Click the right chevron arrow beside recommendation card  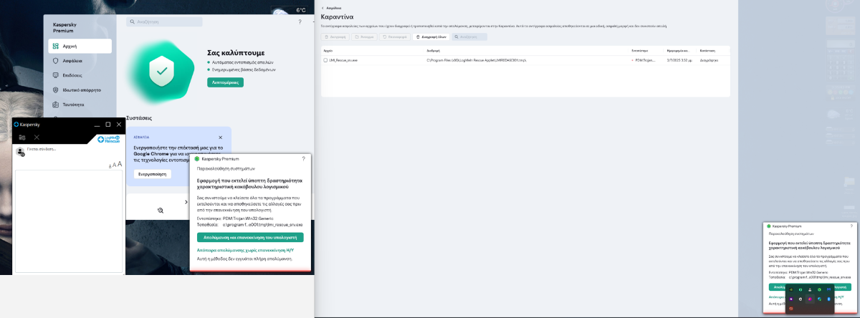(x=186, y=203)
